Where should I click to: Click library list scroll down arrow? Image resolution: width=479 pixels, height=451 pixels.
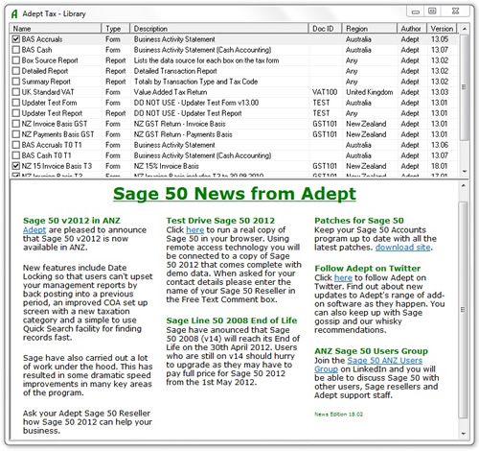coord(465,172)
